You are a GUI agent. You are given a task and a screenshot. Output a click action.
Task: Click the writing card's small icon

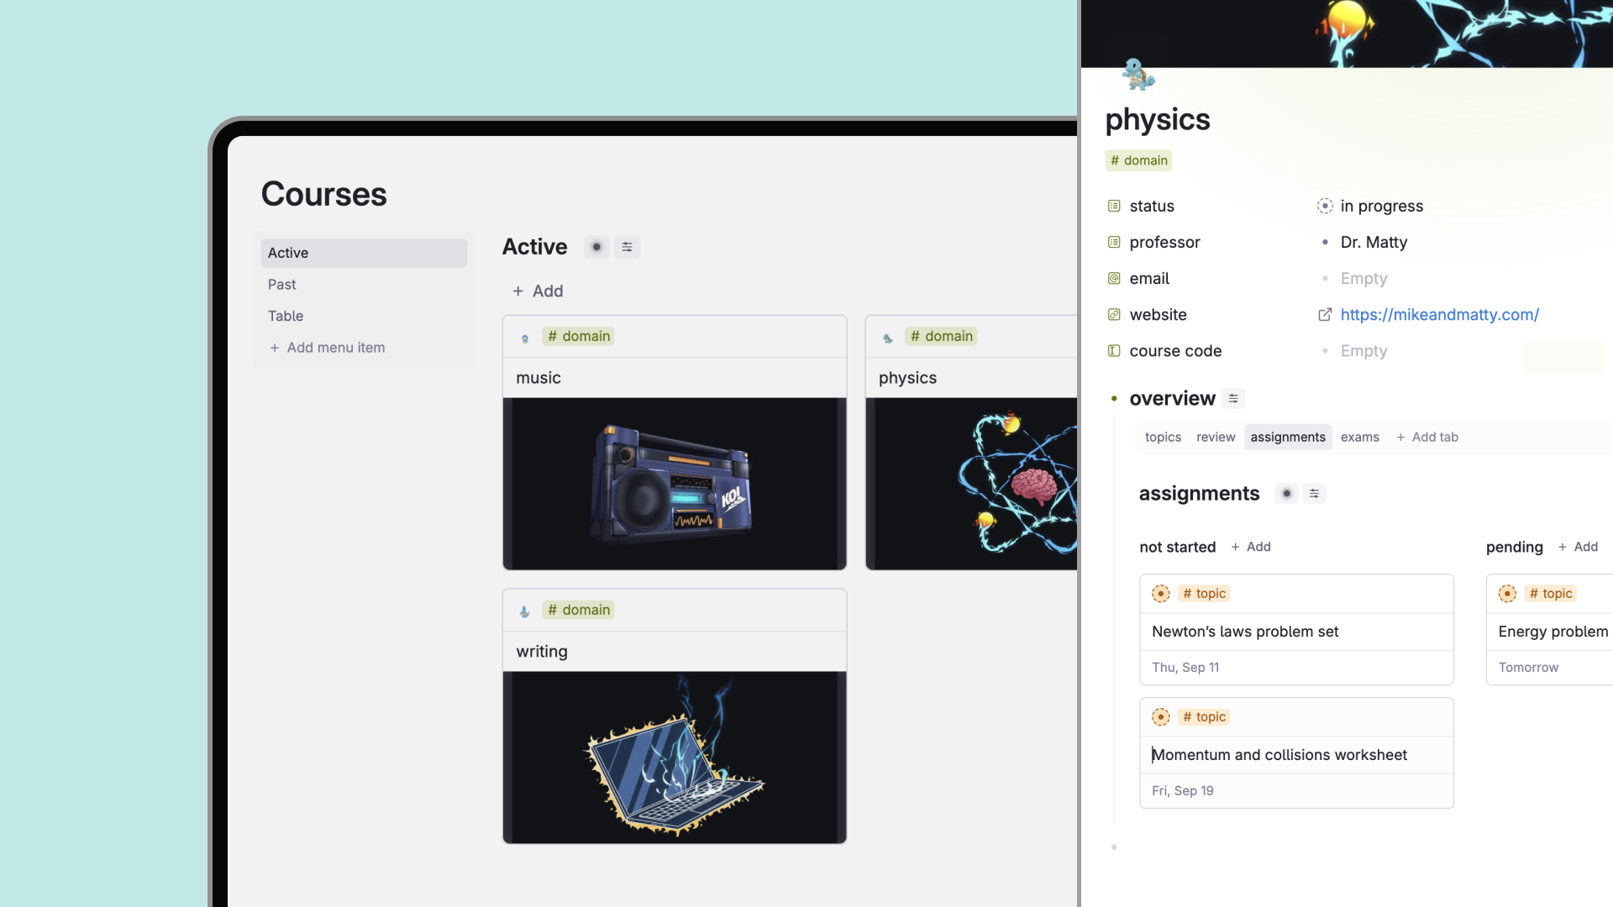coord(525,611)
